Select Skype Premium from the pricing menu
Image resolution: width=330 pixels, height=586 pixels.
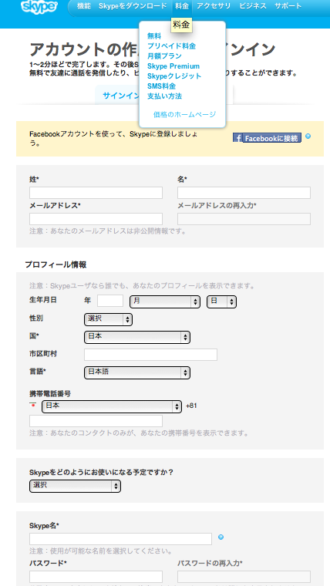173,66
